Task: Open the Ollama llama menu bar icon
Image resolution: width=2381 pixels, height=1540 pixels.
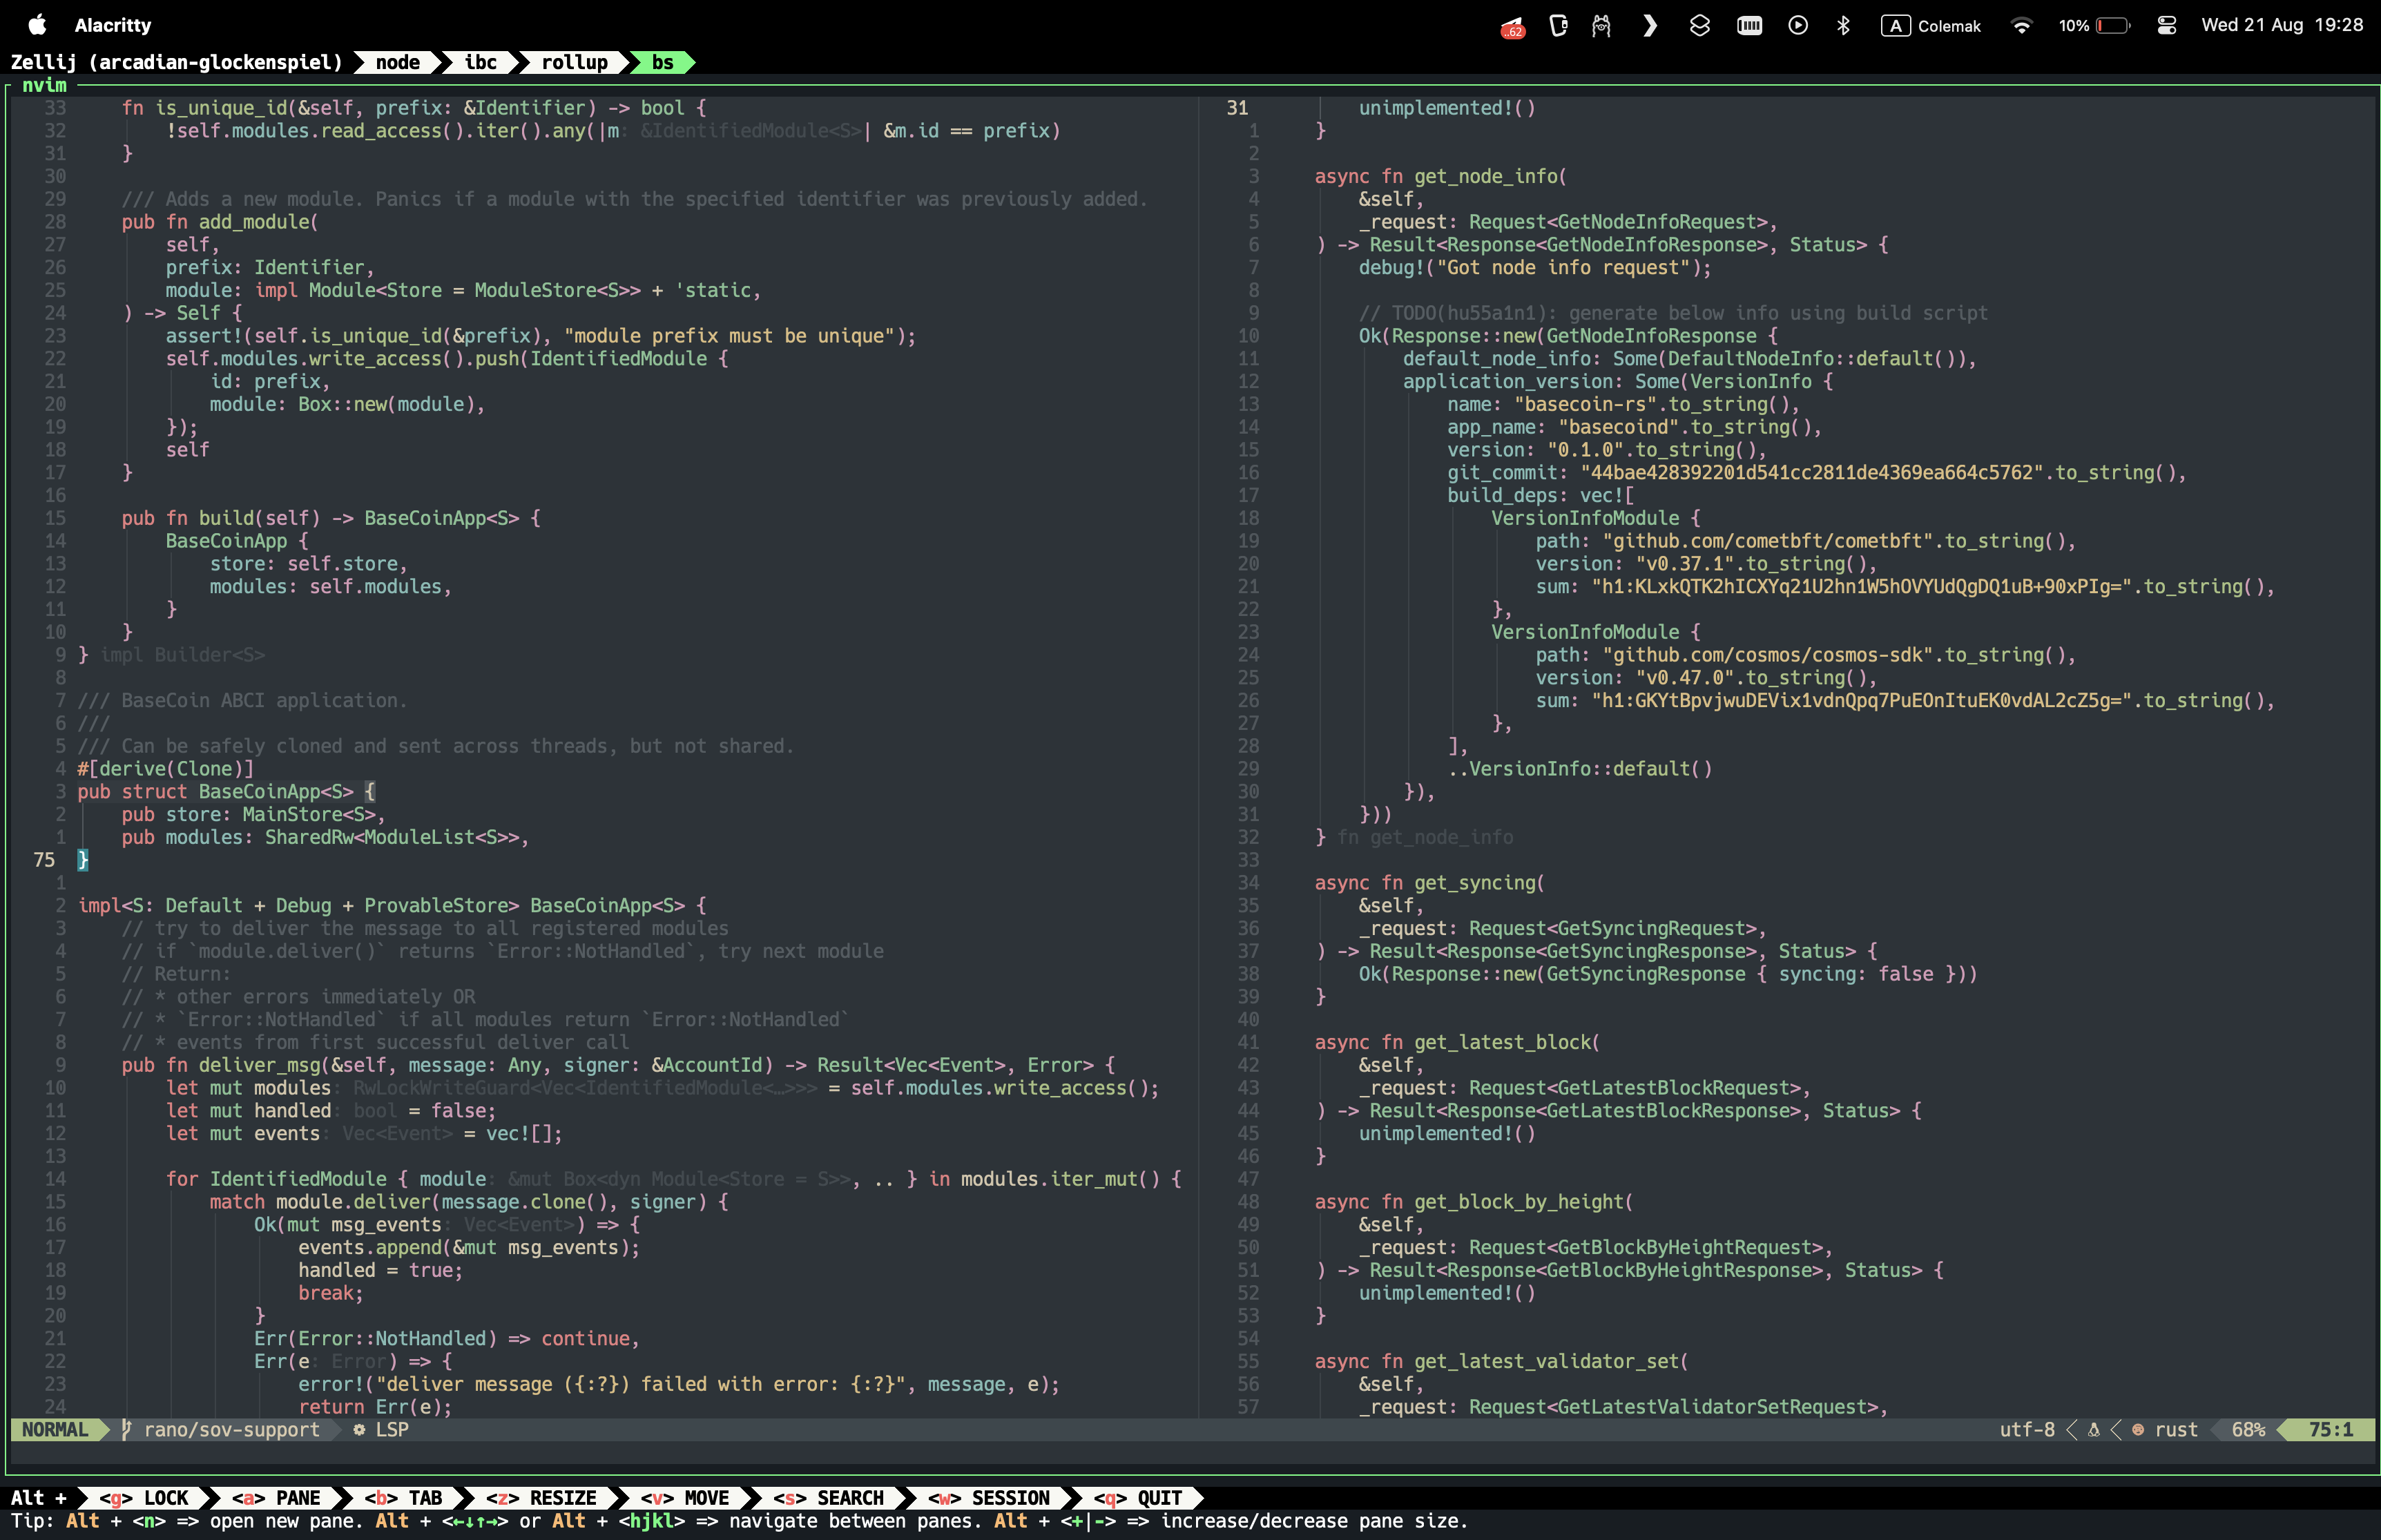Action: (x=1601, y=26)
